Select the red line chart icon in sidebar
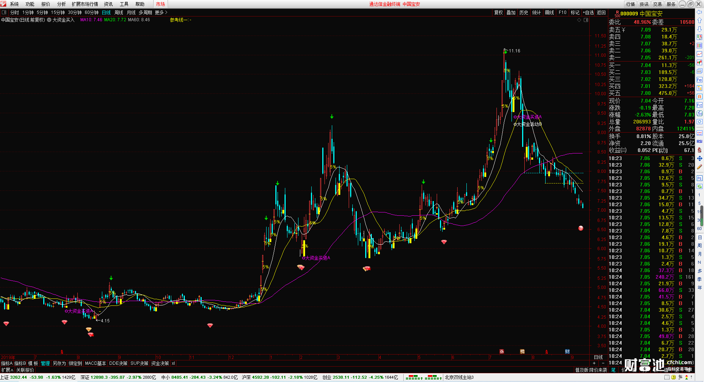The width and height of the screenshot is (704, 382). pos(700,54)
